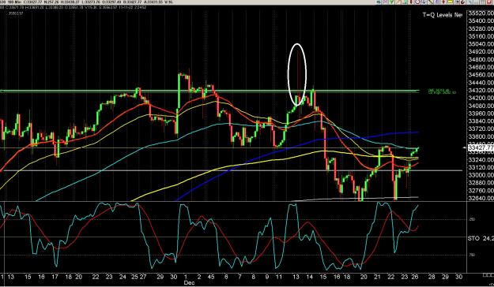Select date label 17 on the time axis

55,277
